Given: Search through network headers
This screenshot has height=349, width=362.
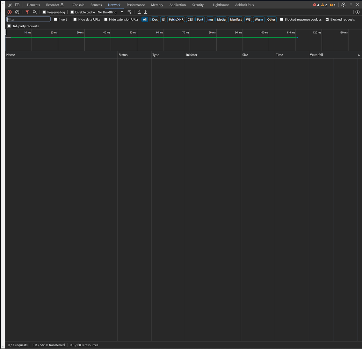Looking at the screenshot, I should (35, 12).
